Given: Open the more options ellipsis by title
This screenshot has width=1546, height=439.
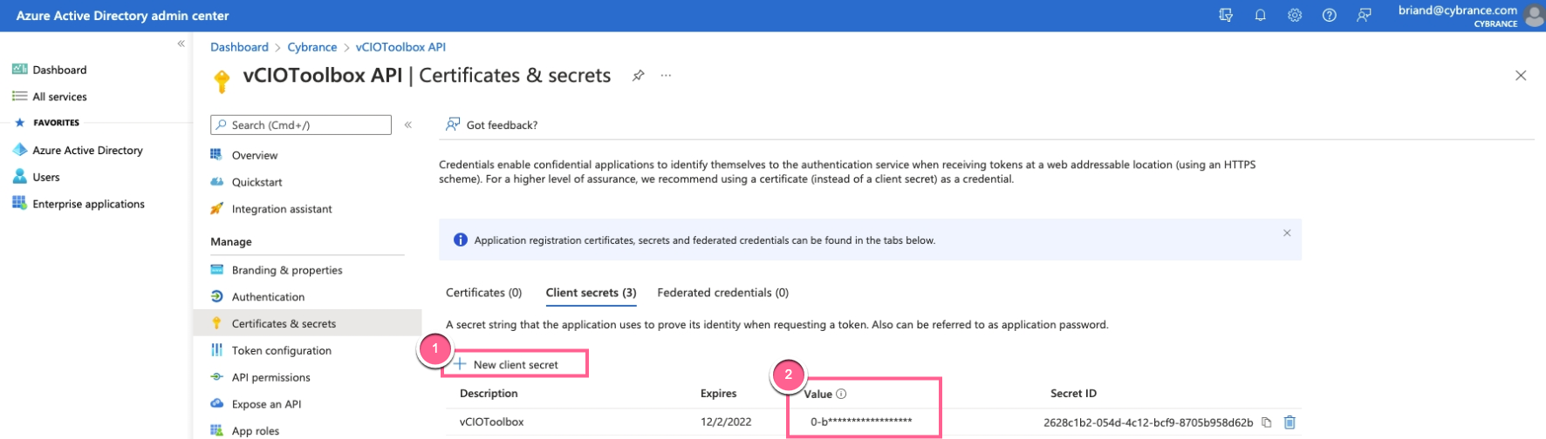Looking at the screenshot, I should (x=667, y=76).
